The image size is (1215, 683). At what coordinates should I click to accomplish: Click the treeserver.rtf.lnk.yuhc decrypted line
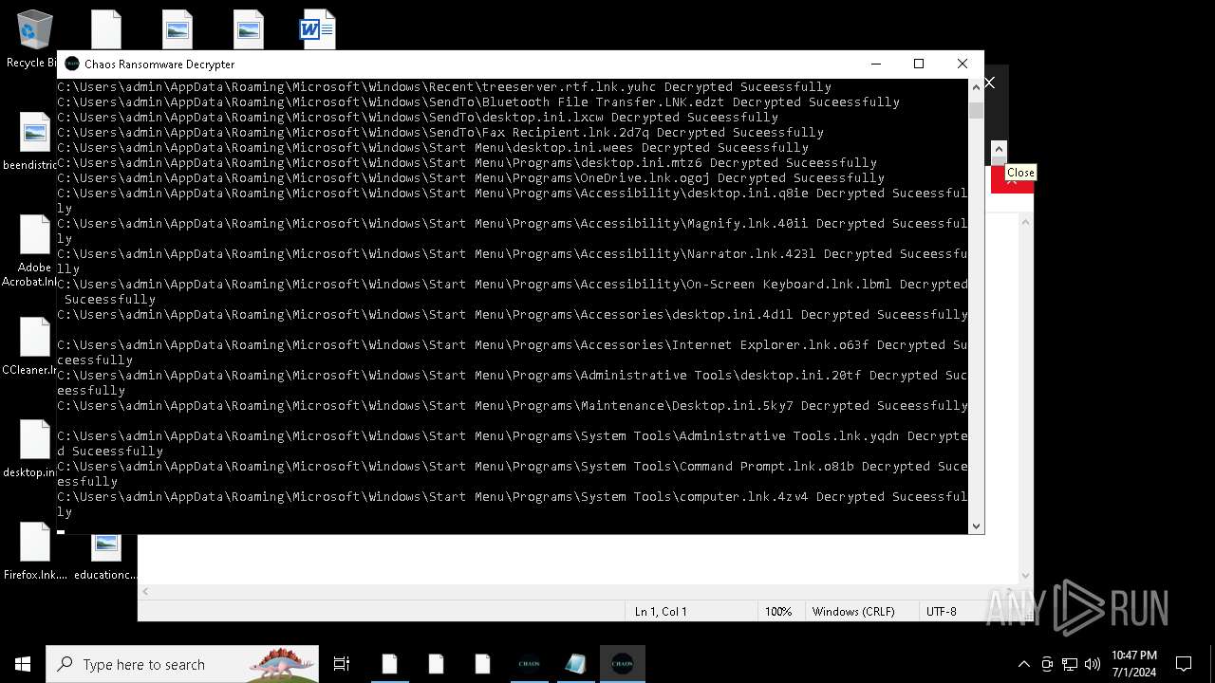tap(444, 86)
